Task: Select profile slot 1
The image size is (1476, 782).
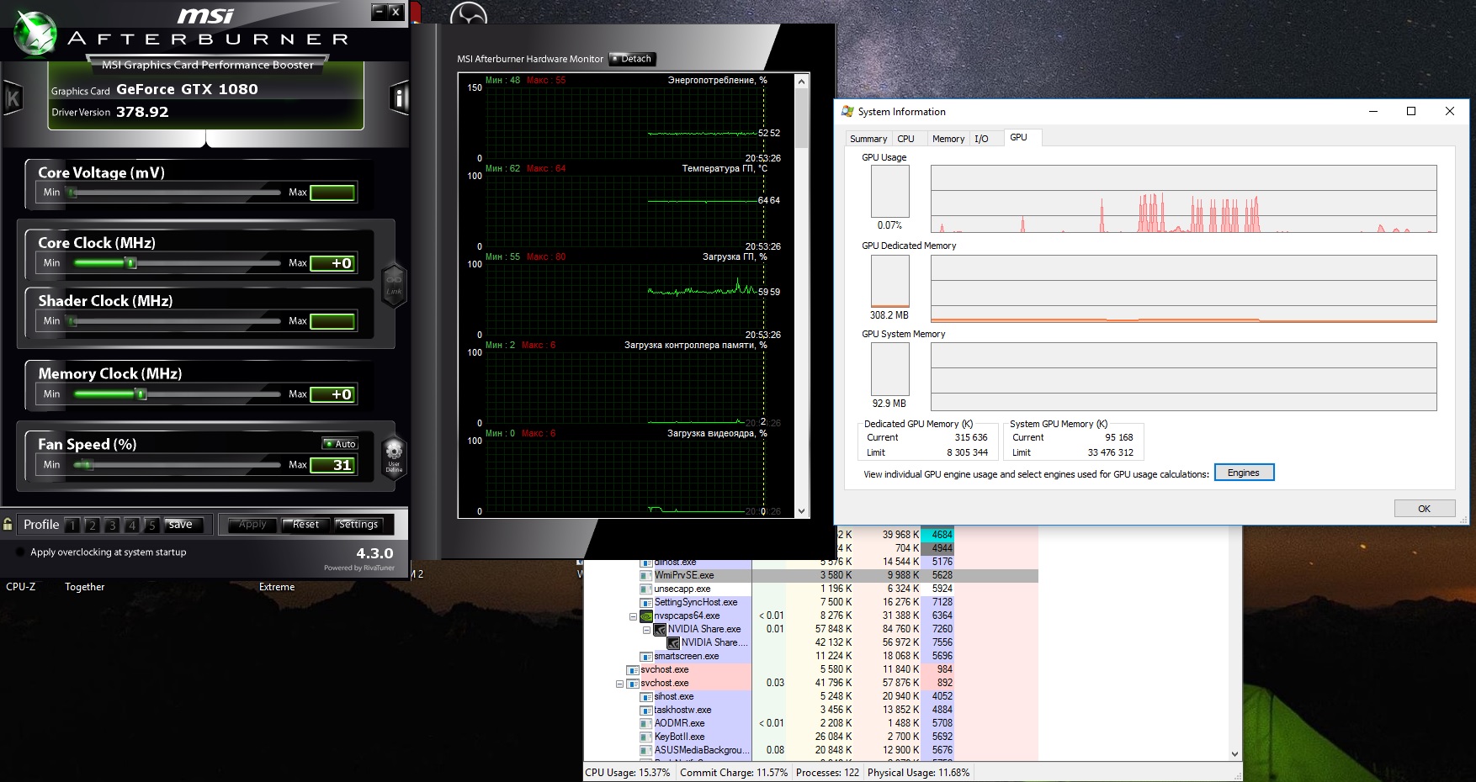Action: [72, 526]
